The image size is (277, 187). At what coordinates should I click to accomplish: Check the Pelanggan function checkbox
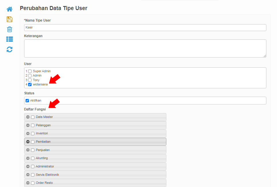pos(33,125)
